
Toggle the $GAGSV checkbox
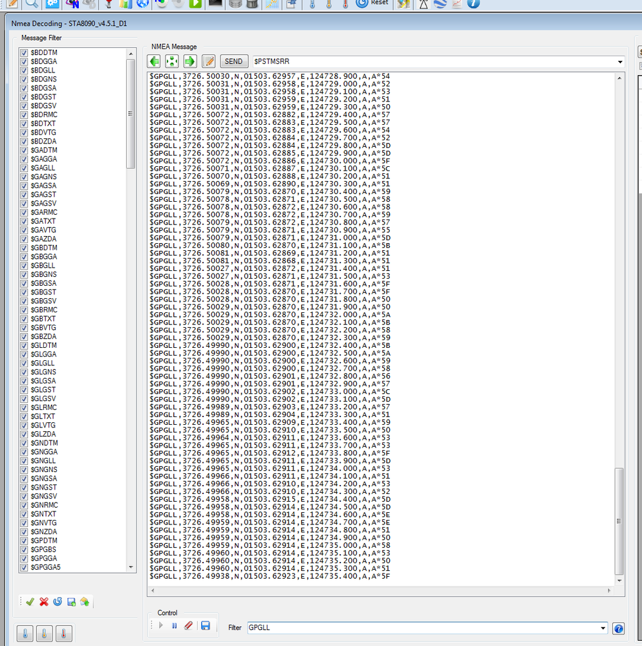(24, 204)
